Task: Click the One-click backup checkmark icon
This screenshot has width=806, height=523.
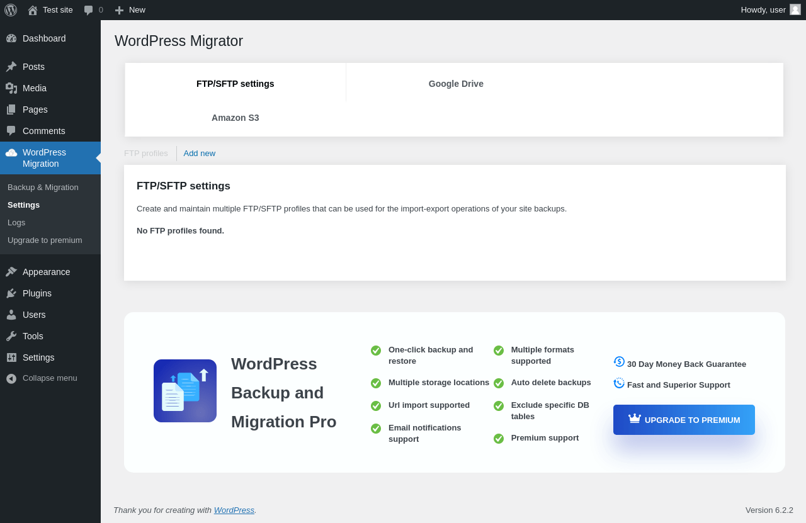Action: coord(376,351)
